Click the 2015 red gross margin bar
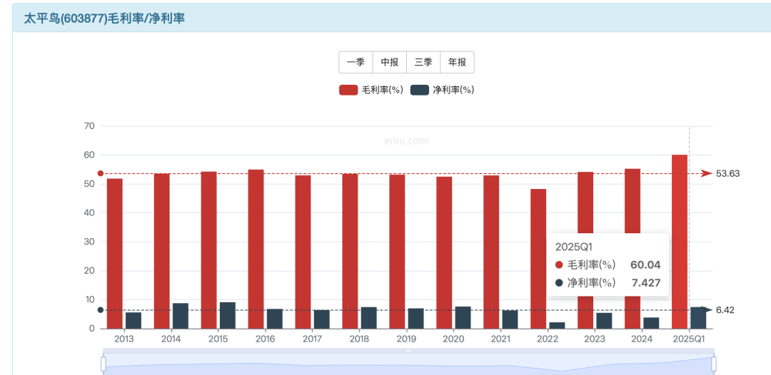Screen dimensions: 771x375 tap(208, 250)
